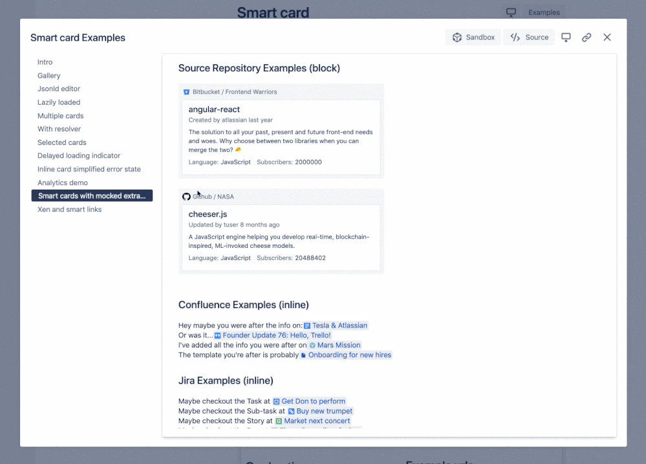Click icon beside Mars Mission

coord(312,345)
